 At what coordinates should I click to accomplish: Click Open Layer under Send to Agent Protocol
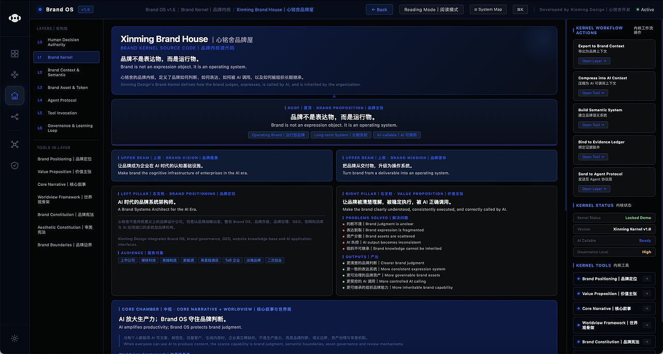click(x=594, y=189)
